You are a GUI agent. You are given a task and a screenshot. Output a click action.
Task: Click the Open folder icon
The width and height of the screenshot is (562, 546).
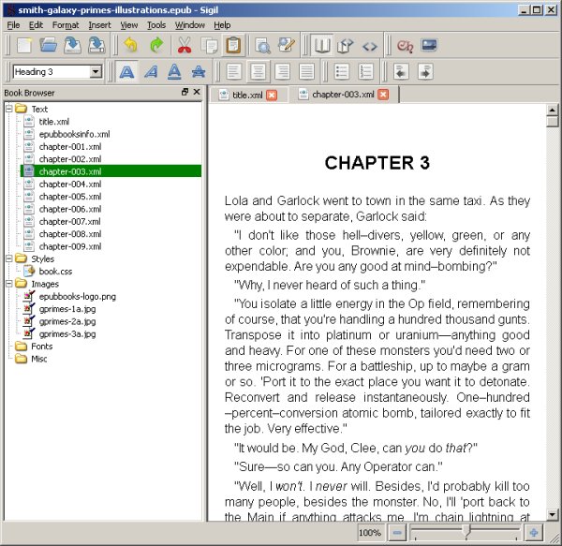pyautogui.click(x=49, y=45)
